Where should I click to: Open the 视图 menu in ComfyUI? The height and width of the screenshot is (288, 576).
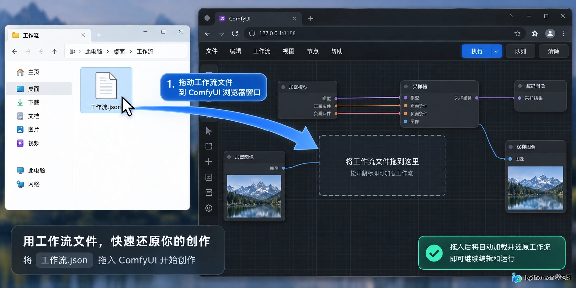click(288, 51)
